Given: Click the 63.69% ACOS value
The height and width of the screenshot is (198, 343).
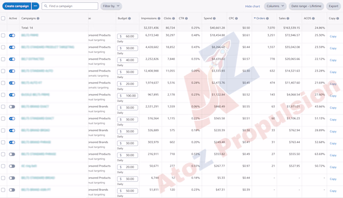Looking at the screenshot, I should coord(320,154).
